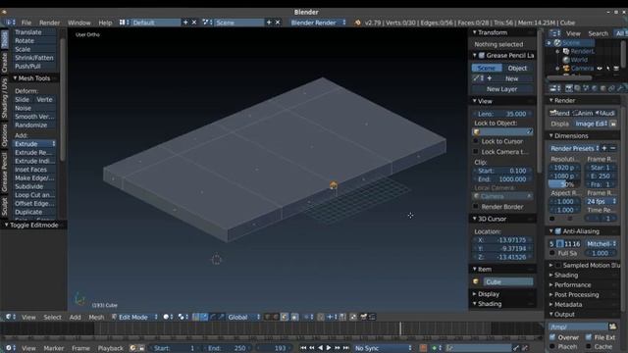Disable the File Extensions checkbox

coord(589,337)
